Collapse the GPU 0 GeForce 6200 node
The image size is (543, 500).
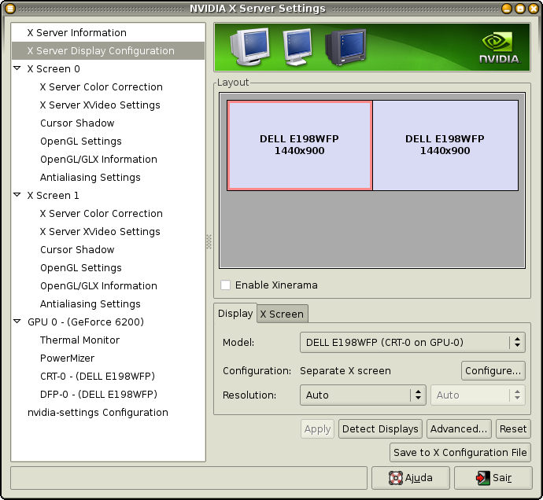[x=17, y=321]
